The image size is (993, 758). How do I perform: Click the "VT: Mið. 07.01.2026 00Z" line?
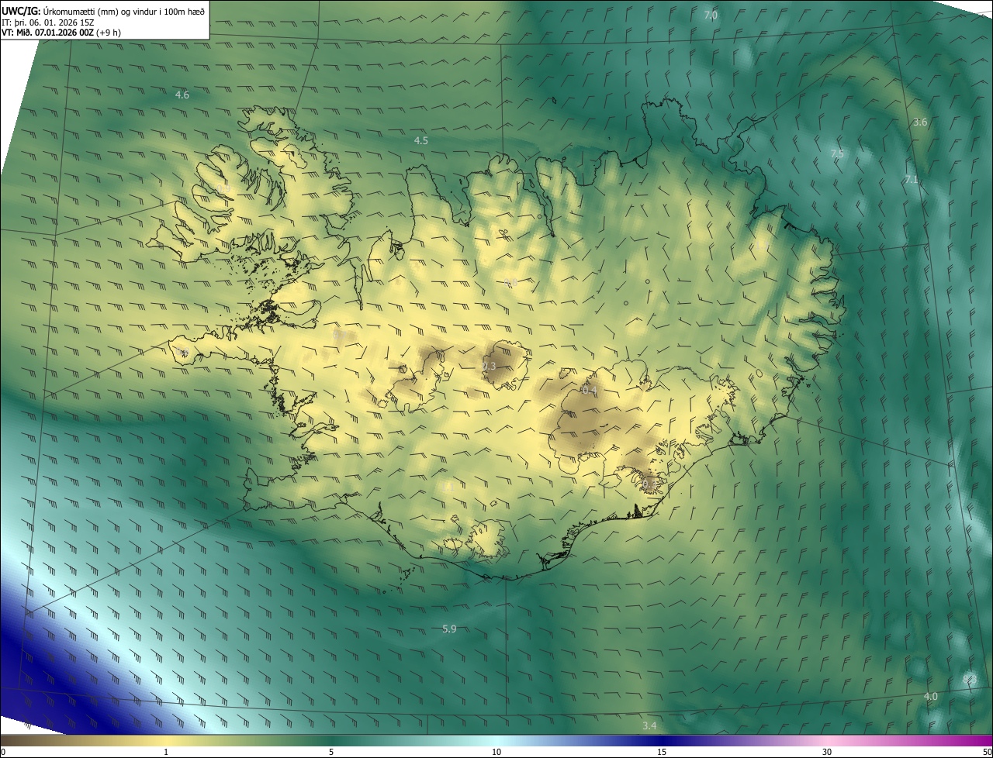tap(63, 33)
